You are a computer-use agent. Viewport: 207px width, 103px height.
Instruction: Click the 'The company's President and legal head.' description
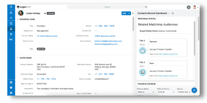55,89
